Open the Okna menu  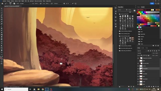coord(44,1)
